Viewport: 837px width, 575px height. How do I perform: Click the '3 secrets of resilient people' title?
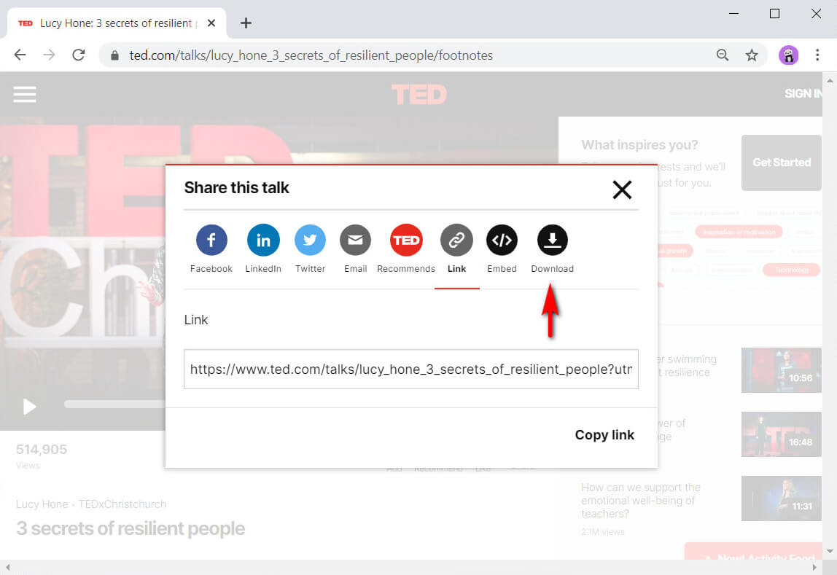click(x=131, y=528)
